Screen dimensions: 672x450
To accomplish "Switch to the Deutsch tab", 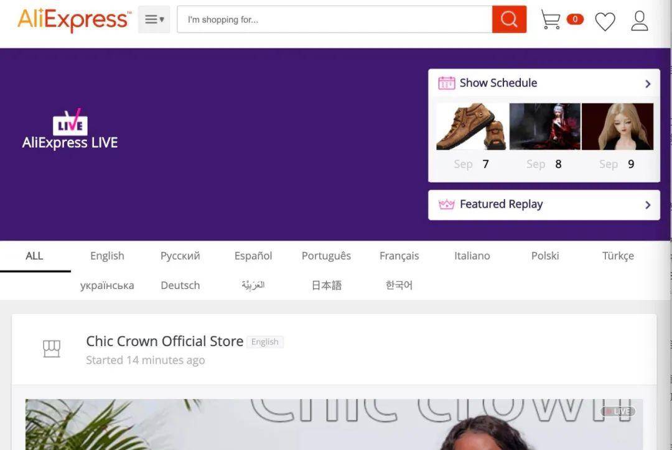I will click(x=180, y=285).
